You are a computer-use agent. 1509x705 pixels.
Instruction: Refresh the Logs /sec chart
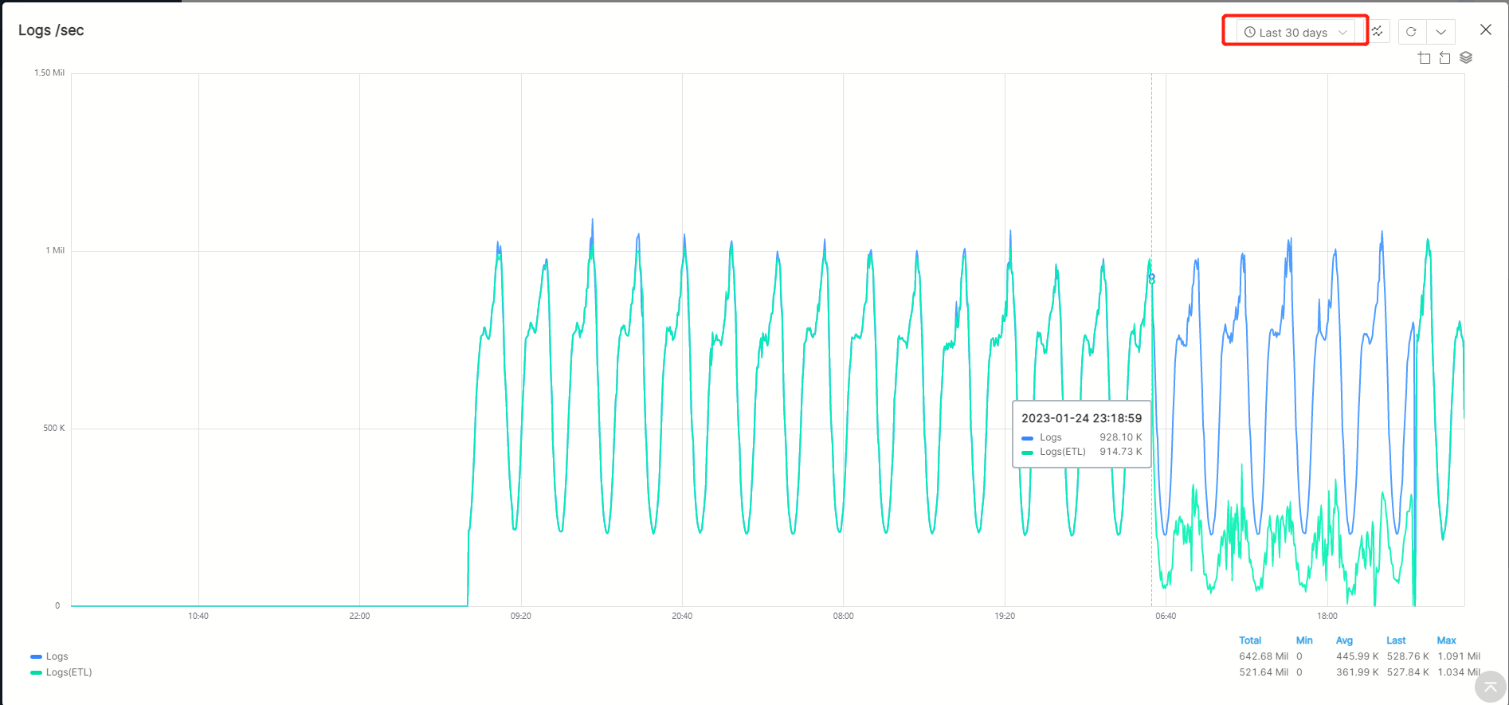[1411, 32]
